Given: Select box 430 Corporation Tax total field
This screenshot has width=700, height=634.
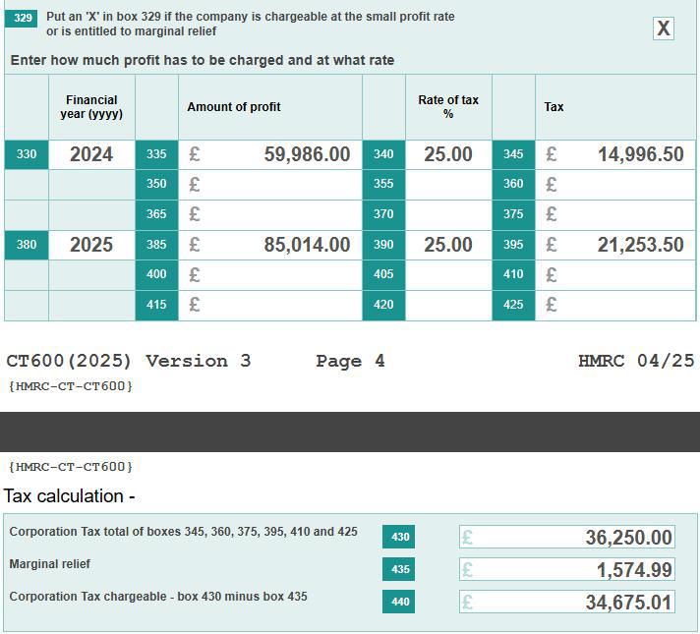Looking at the screenshot, I should (x=567, y=537).
